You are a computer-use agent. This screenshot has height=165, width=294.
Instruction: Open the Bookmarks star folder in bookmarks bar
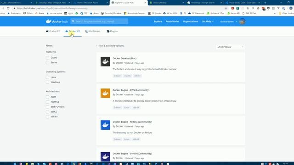pos(14,13)
